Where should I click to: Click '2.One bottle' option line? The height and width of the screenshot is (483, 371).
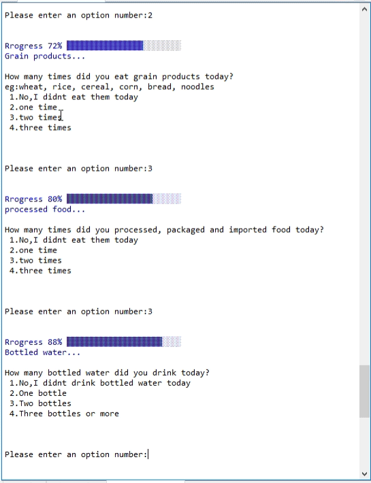coord(38,393)
